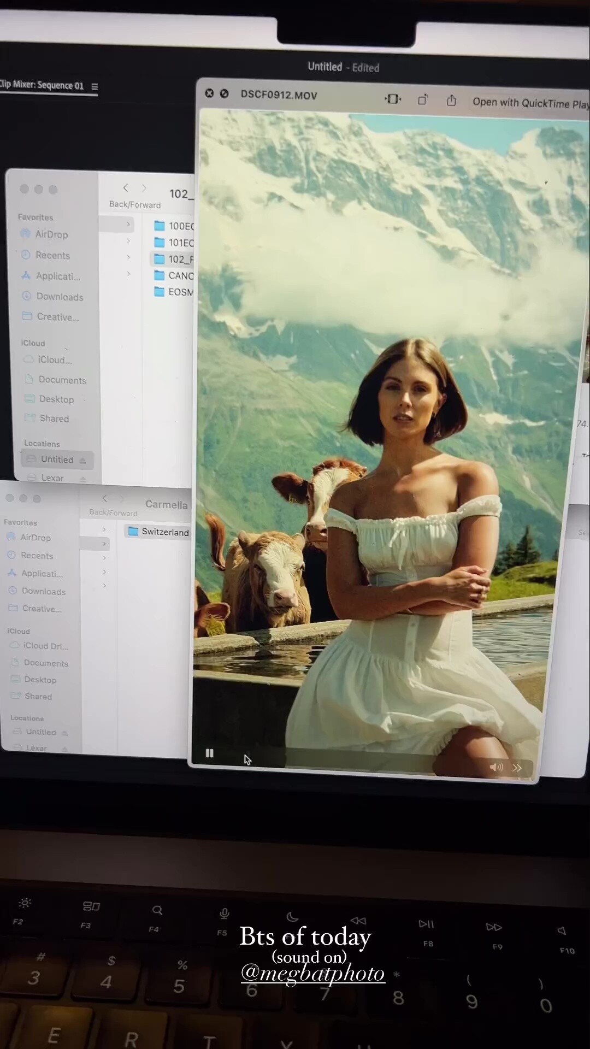The width and height of the screenshot is (590, 1049).
Task: Open Downloads in the upper Finder sidebar
Action: tap(60, 297)
